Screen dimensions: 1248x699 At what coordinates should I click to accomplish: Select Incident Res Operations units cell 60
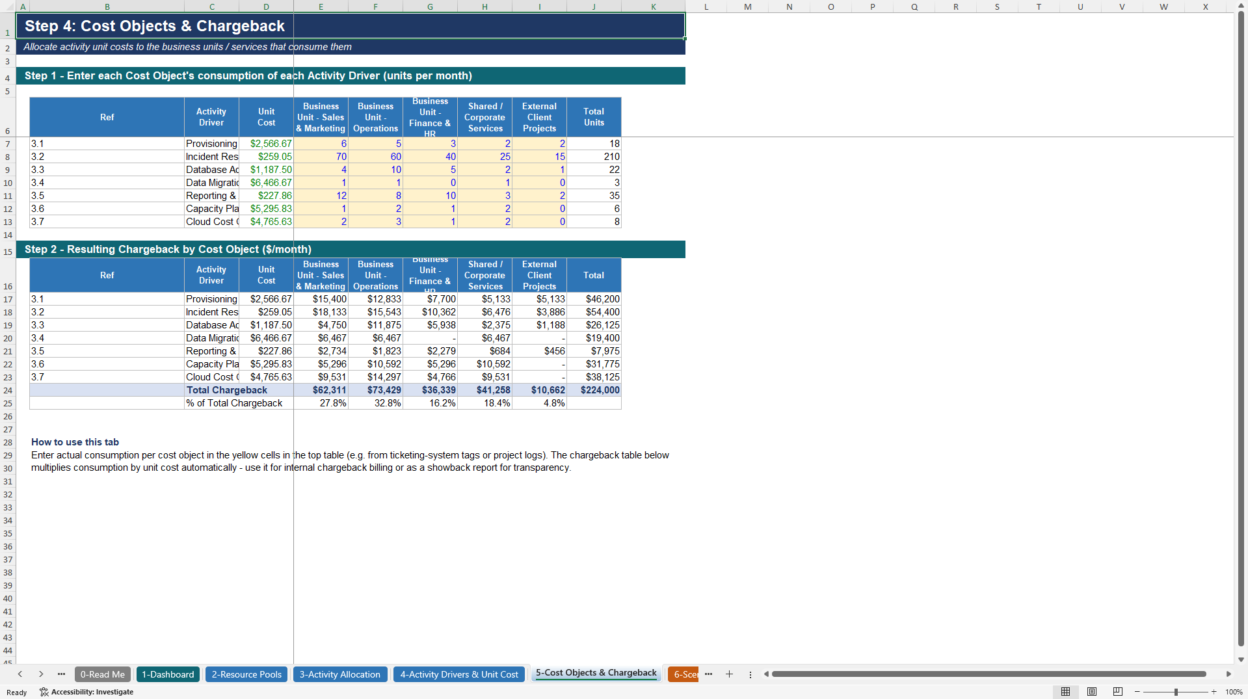coord(376,157)
